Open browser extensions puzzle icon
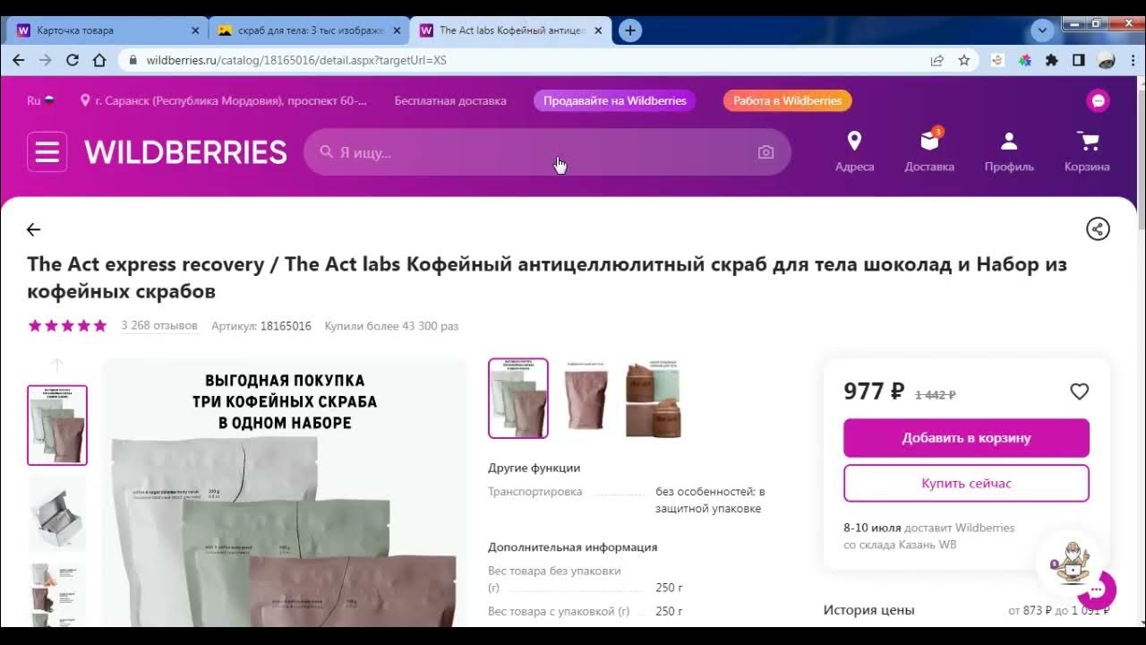1146x645 pixels. (x=1052, y=60)
